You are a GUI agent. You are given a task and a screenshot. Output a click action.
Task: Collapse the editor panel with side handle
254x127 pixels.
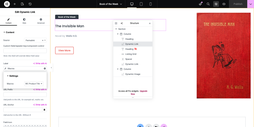tap(51, 68)
